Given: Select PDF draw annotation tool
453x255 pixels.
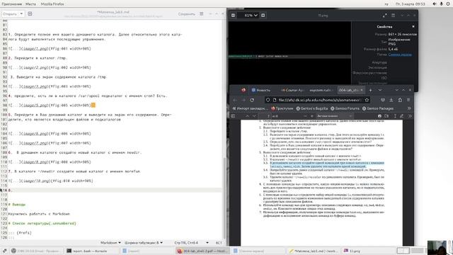Looking at the screenshot, I should (x=401, y=116).
